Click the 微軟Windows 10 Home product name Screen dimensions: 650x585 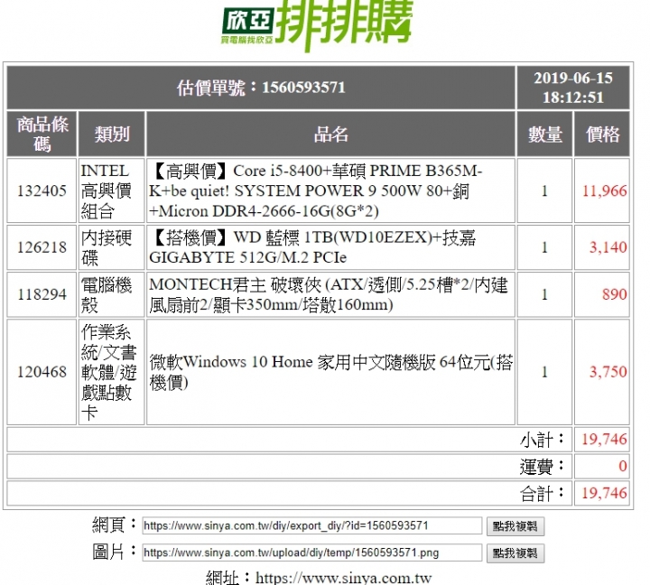click(x=330, y=372)
